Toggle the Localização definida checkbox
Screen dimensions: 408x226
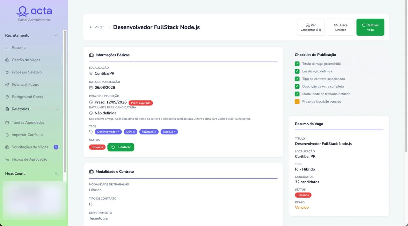[297, 71]
